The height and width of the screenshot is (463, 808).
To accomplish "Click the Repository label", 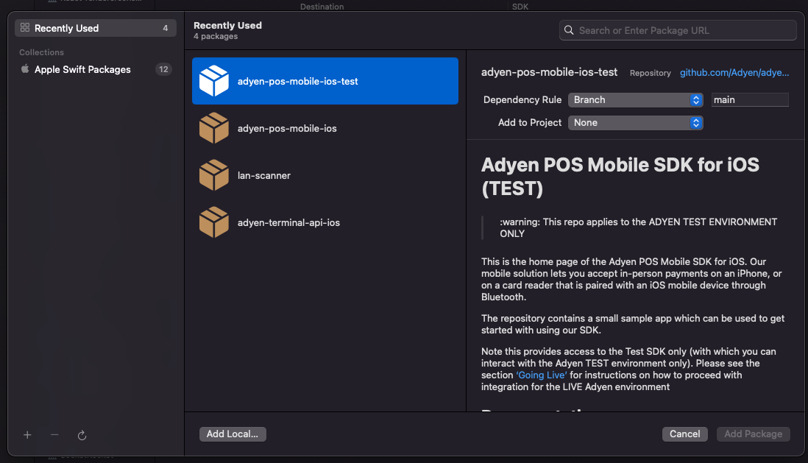I will pos(650,73).
